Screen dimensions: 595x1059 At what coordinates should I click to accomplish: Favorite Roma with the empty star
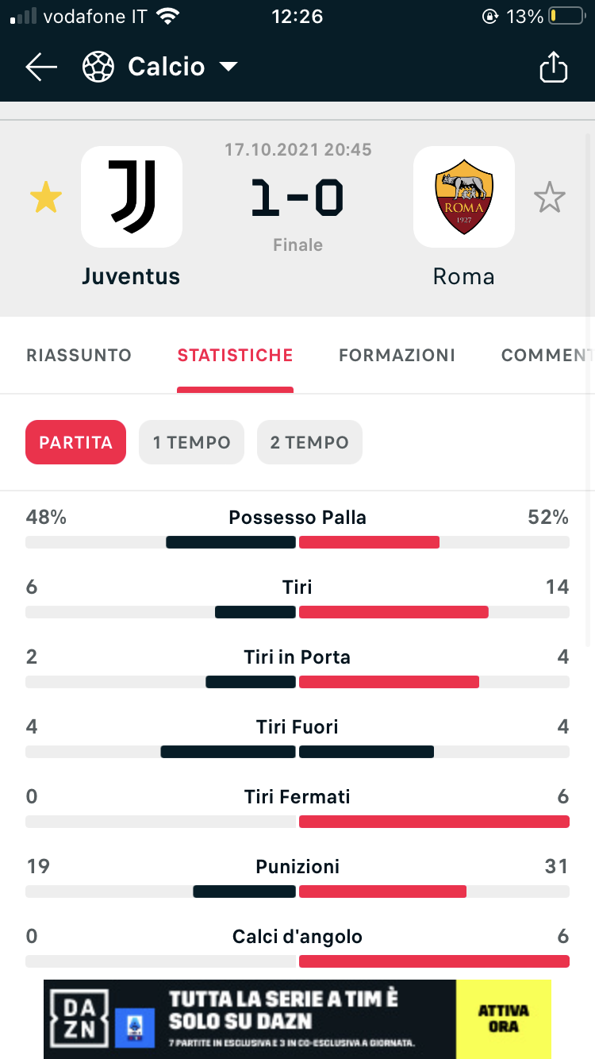tap(549, 198)
